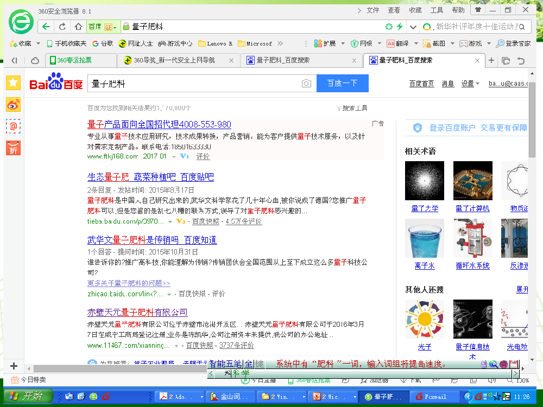Viewport: 543px width, 407px height.
Task: Open the tab list icon beside new tab
Action: [506, 61]
